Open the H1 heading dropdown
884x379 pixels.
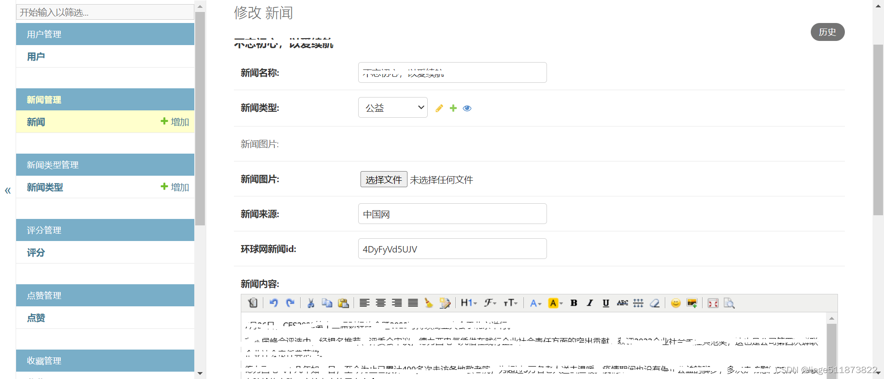coord(469,303)
